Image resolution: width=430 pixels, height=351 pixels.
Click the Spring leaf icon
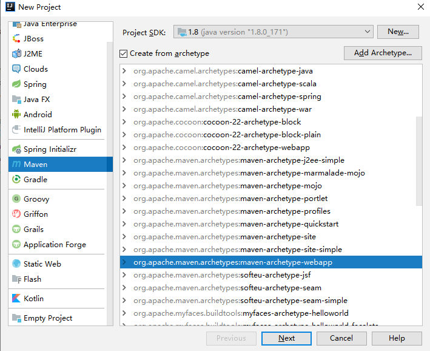[x=16, y=84]
